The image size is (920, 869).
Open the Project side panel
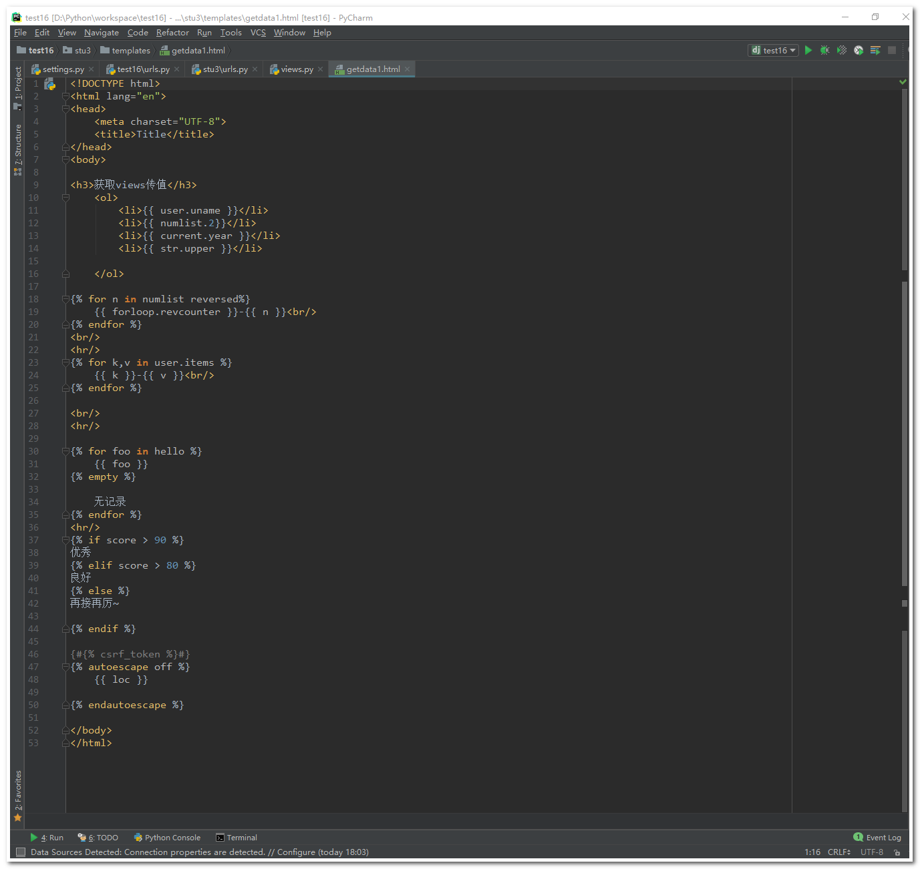point(18,88)
